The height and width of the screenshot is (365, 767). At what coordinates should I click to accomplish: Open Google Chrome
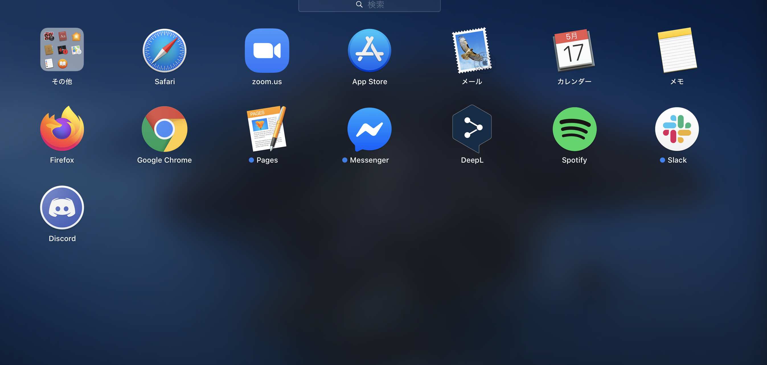164,129
